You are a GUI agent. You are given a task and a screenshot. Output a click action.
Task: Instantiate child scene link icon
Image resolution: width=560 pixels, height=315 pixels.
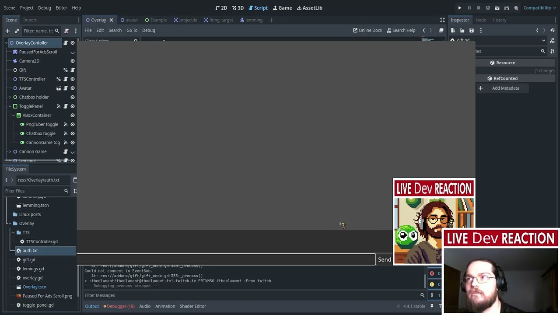click(x=17, y=31)
